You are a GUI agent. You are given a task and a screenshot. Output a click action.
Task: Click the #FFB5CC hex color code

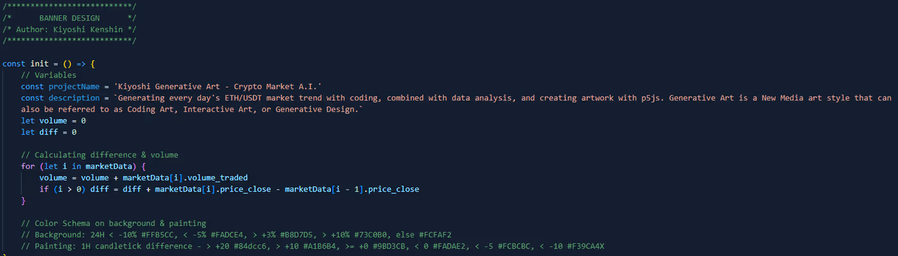coord(159,236)
